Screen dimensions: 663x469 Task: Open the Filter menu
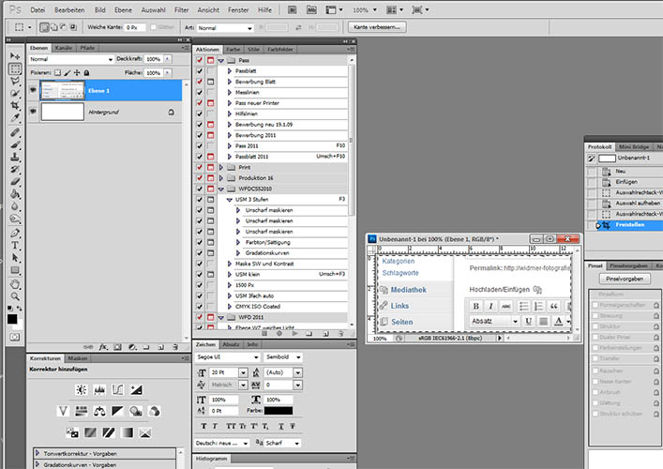180,9
